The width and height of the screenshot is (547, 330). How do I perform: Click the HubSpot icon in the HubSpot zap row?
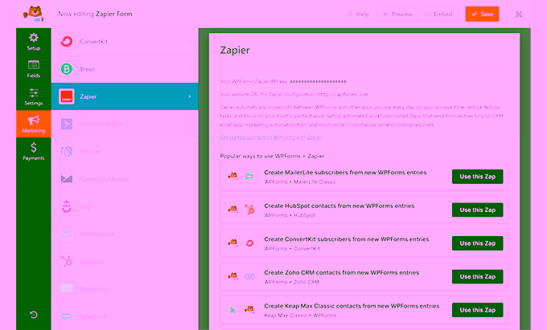[249, 210]
